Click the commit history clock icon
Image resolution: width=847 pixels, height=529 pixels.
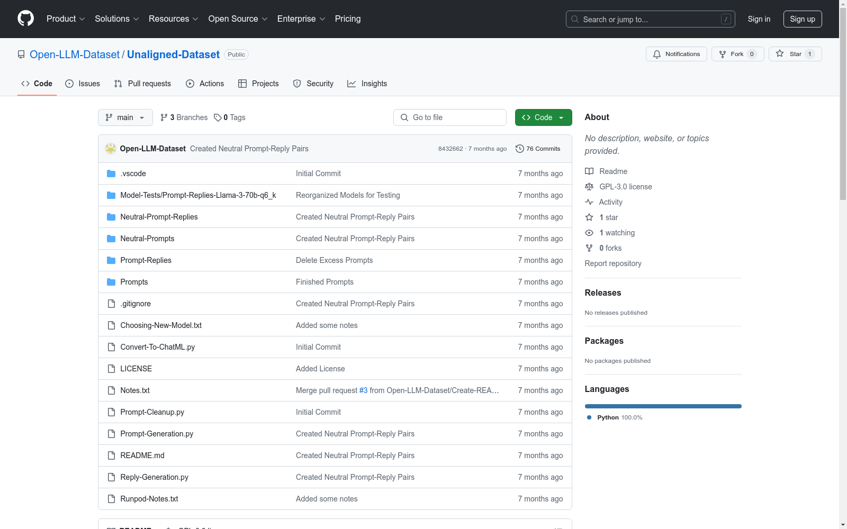tap(520, 149)
